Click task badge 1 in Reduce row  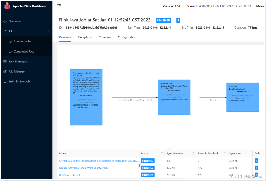tap(256, 168)
